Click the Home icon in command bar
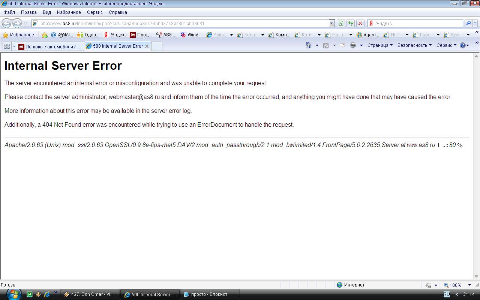Viewport: 480px width, 300px height. pos(308,45)
